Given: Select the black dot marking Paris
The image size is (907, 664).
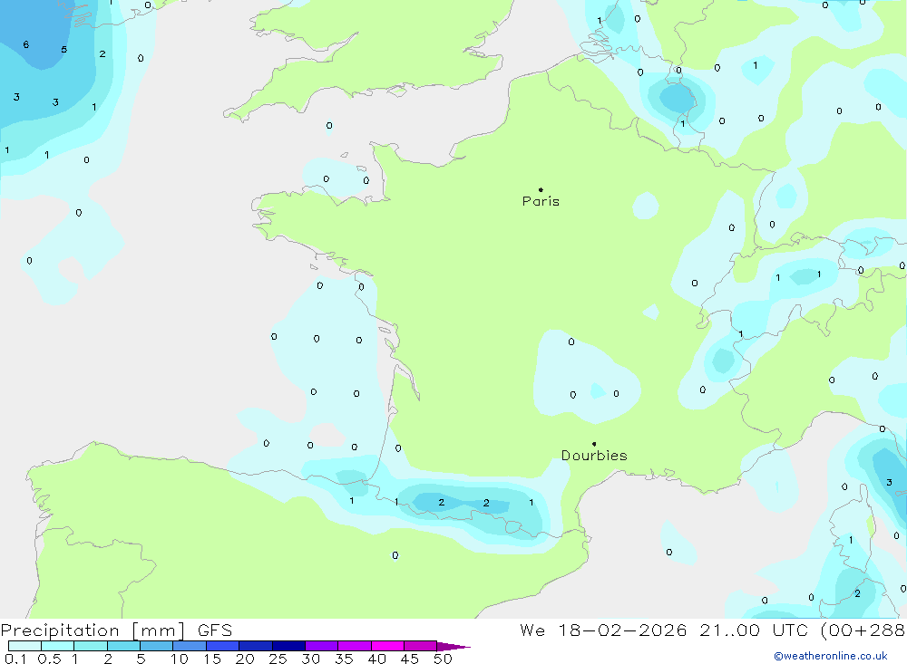Looking at the screenshot, I should (541, 189).
